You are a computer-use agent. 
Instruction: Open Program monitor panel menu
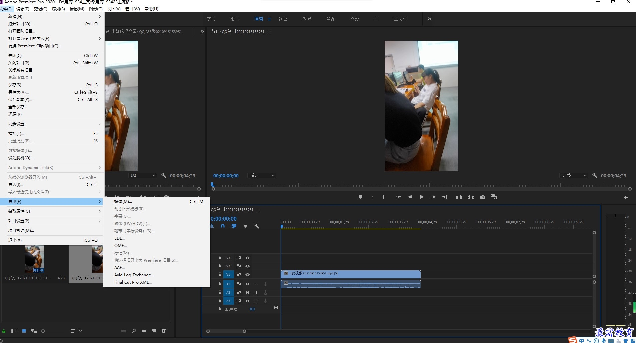pyautogui.click(x=269, y=32)
